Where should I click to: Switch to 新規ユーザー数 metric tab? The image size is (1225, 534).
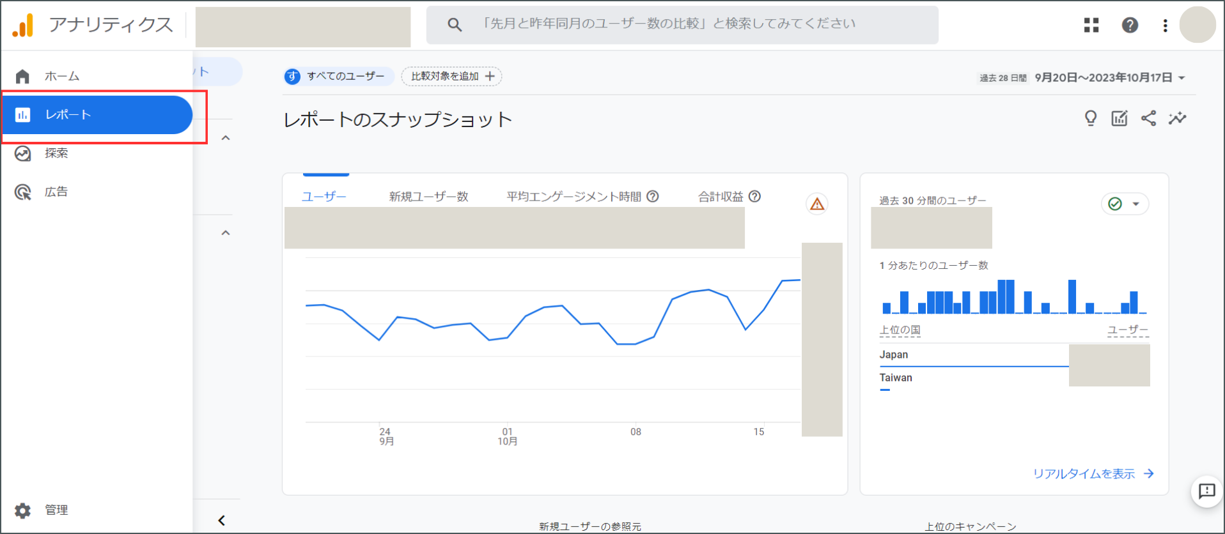point(429,197)
